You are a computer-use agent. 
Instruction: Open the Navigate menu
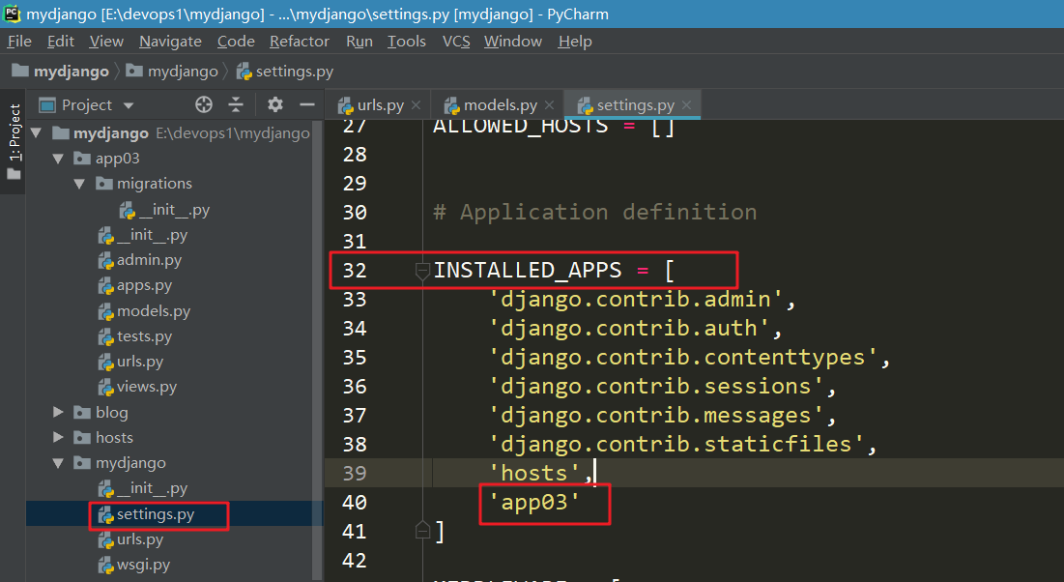170,42
